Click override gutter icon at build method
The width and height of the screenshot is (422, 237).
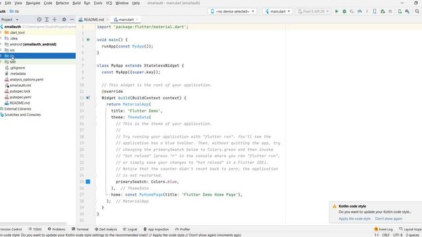coord(88,98)
